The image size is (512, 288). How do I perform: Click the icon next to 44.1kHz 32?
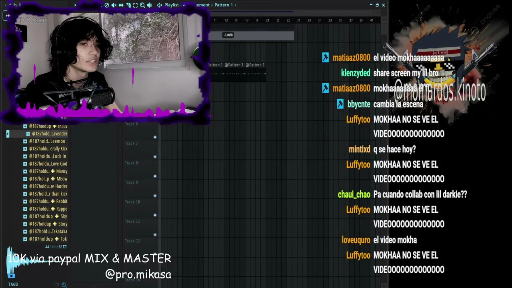point(65,247)
